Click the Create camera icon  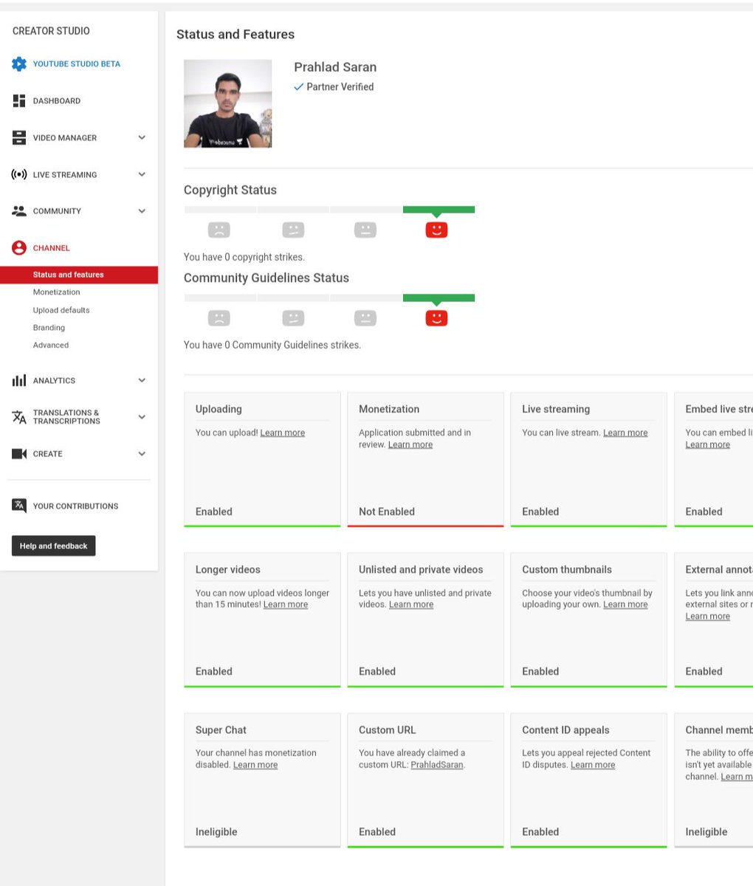[19, 454]
